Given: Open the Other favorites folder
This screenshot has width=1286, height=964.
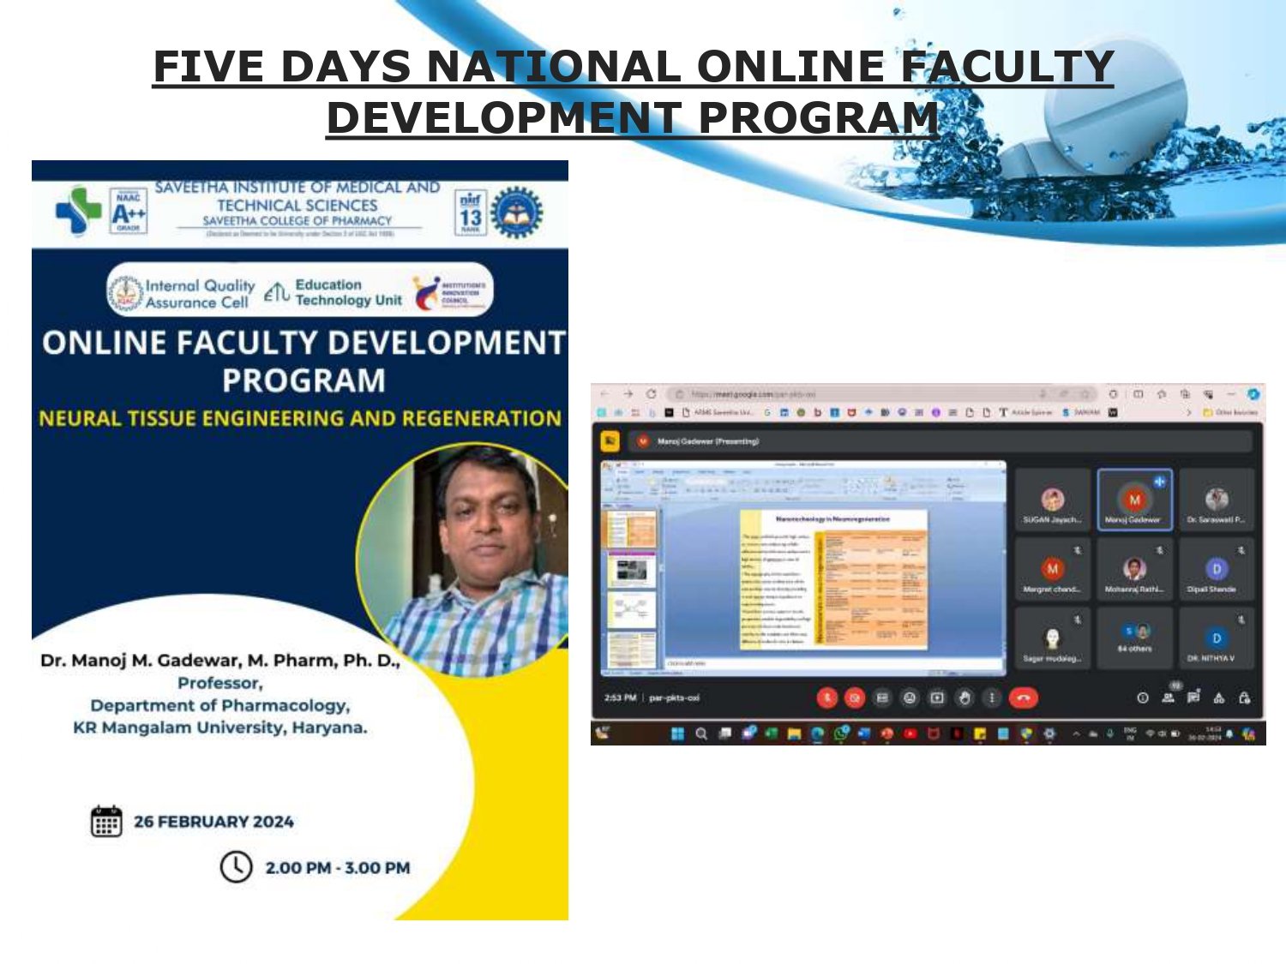Looking at the screenshot, I should pyautogui.click(x=1230, y=412).
